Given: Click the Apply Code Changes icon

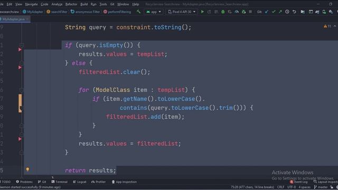Looking at the screenshot, I should click(216, 12).
